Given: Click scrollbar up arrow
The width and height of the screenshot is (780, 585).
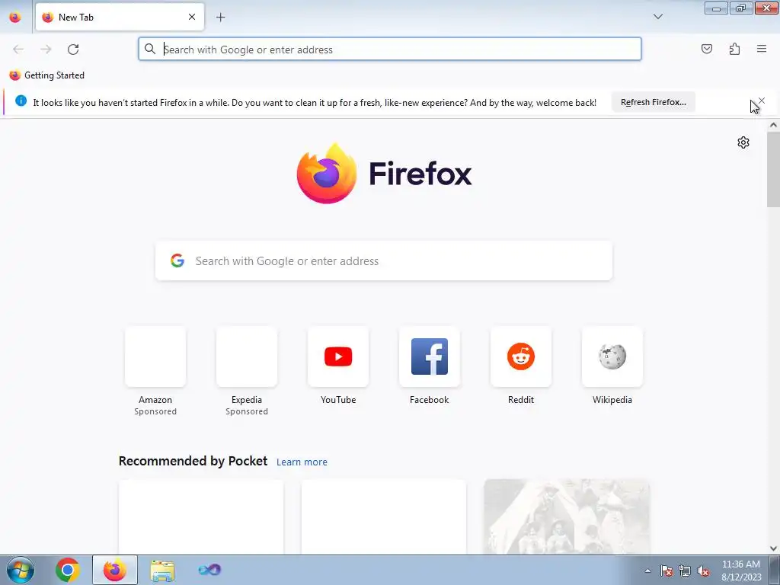Looking at the screenshot, I should pos(773,126).
